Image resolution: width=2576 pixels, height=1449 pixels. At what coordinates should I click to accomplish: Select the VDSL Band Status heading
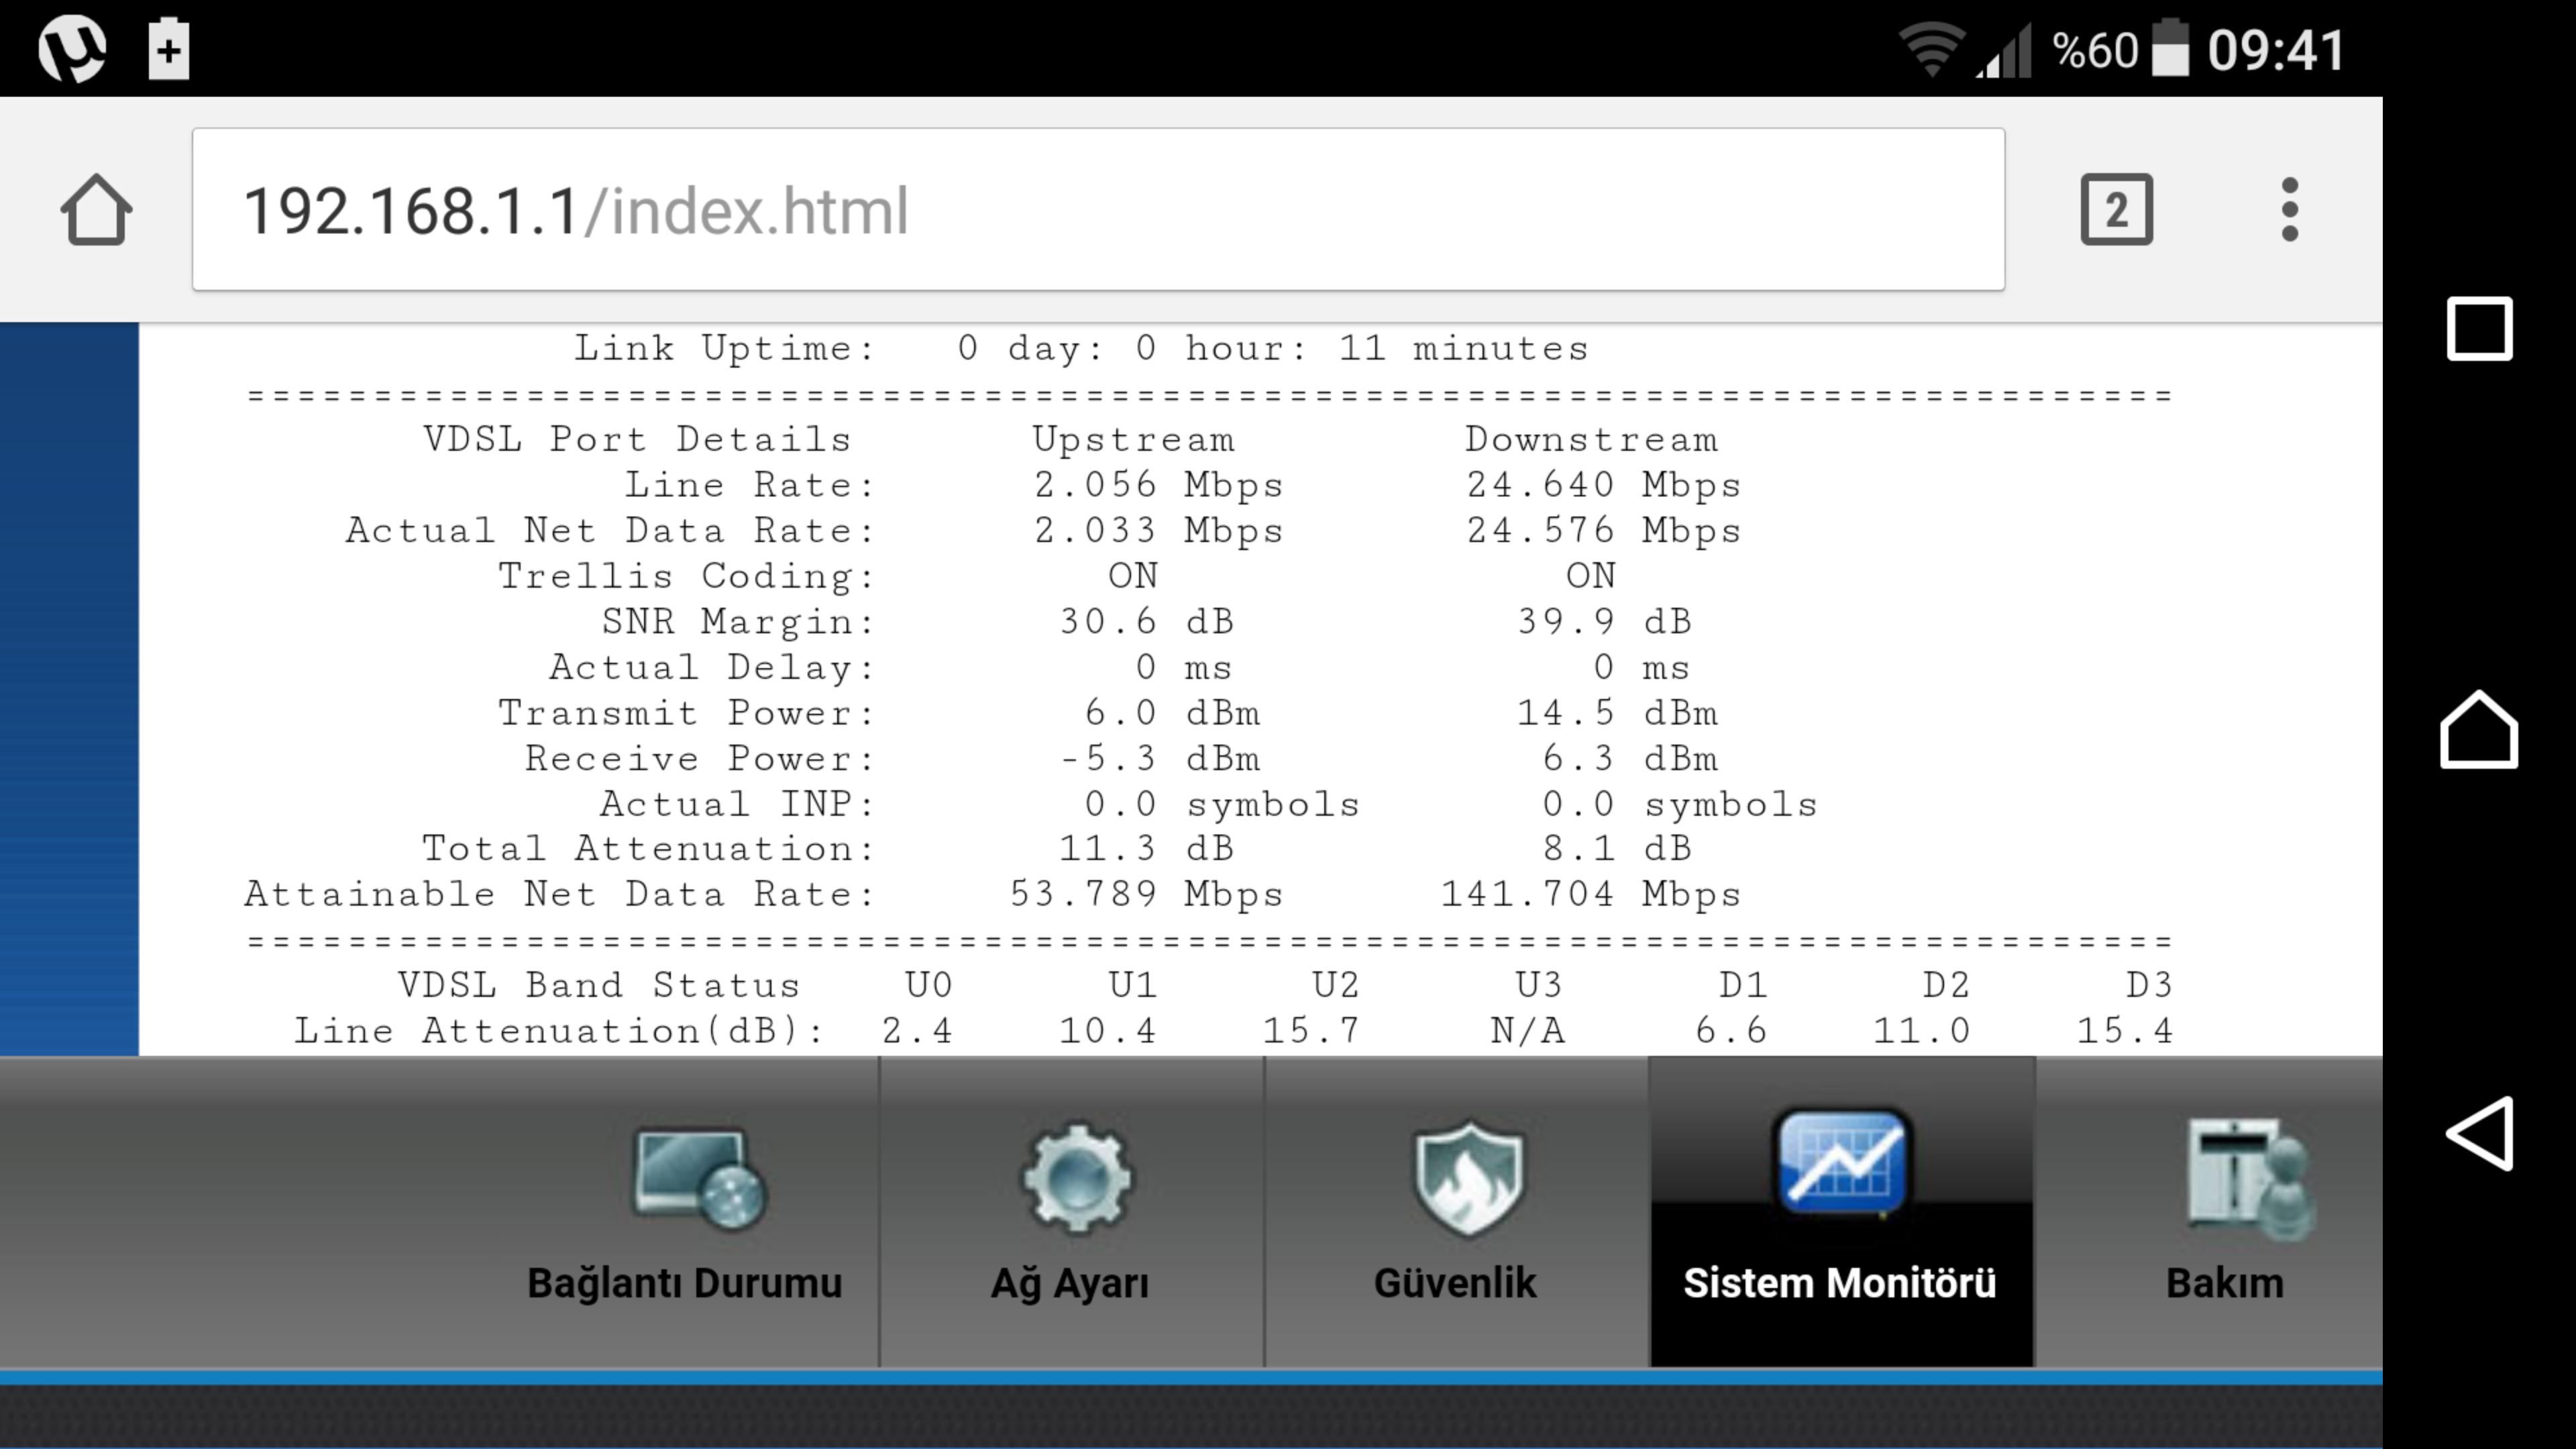598,986
